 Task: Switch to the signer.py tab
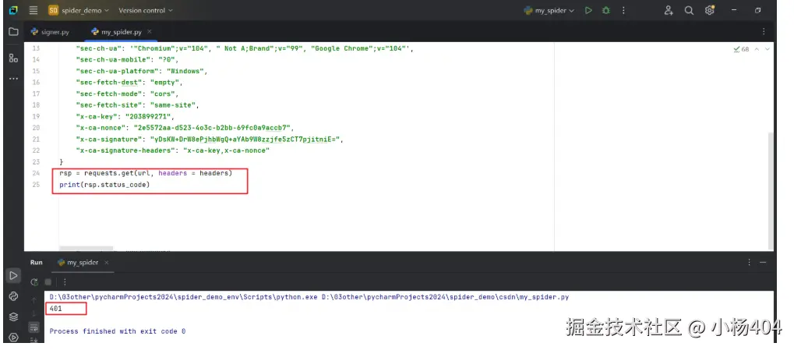[50, 31]
